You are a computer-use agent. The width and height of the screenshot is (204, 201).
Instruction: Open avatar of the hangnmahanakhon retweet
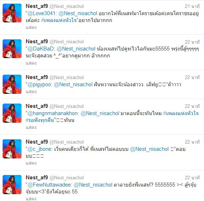pos(12,113)
